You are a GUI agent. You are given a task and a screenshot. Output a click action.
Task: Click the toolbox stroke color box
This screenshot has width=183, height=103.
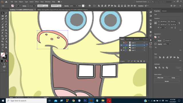tap(5, 57)
